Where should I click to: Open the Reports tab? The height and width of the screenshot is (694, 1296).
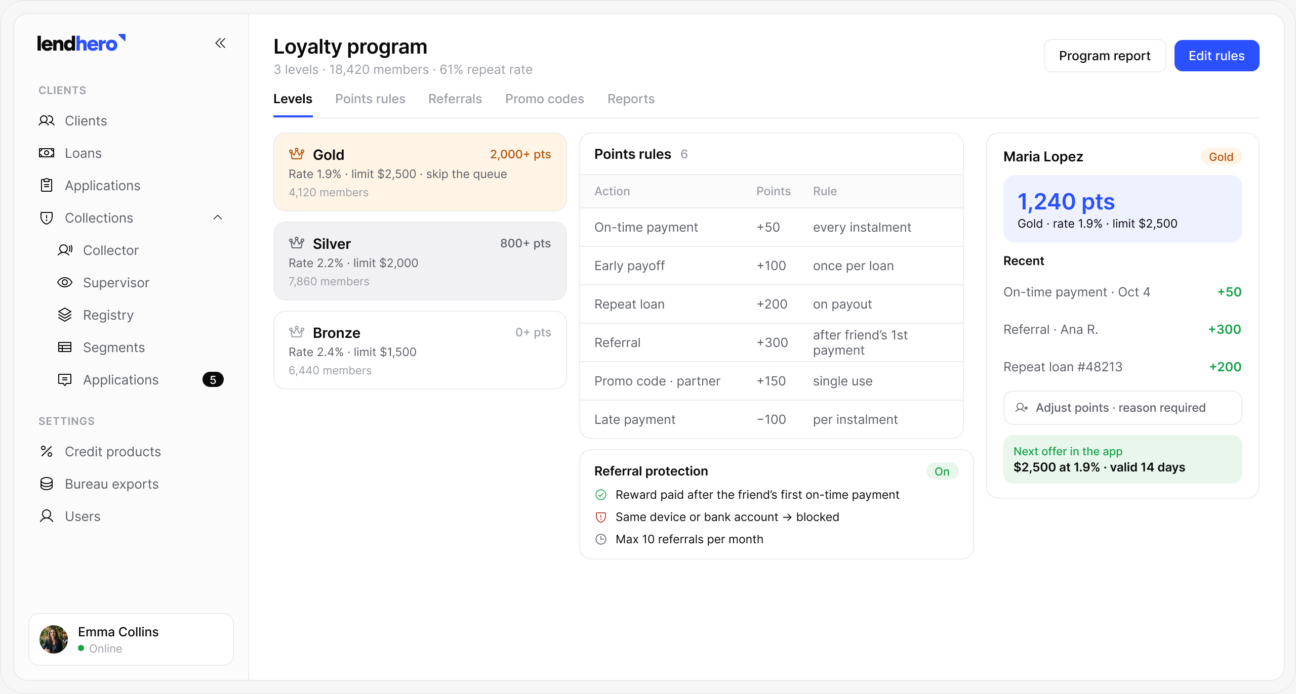click(x=631, y=99)
